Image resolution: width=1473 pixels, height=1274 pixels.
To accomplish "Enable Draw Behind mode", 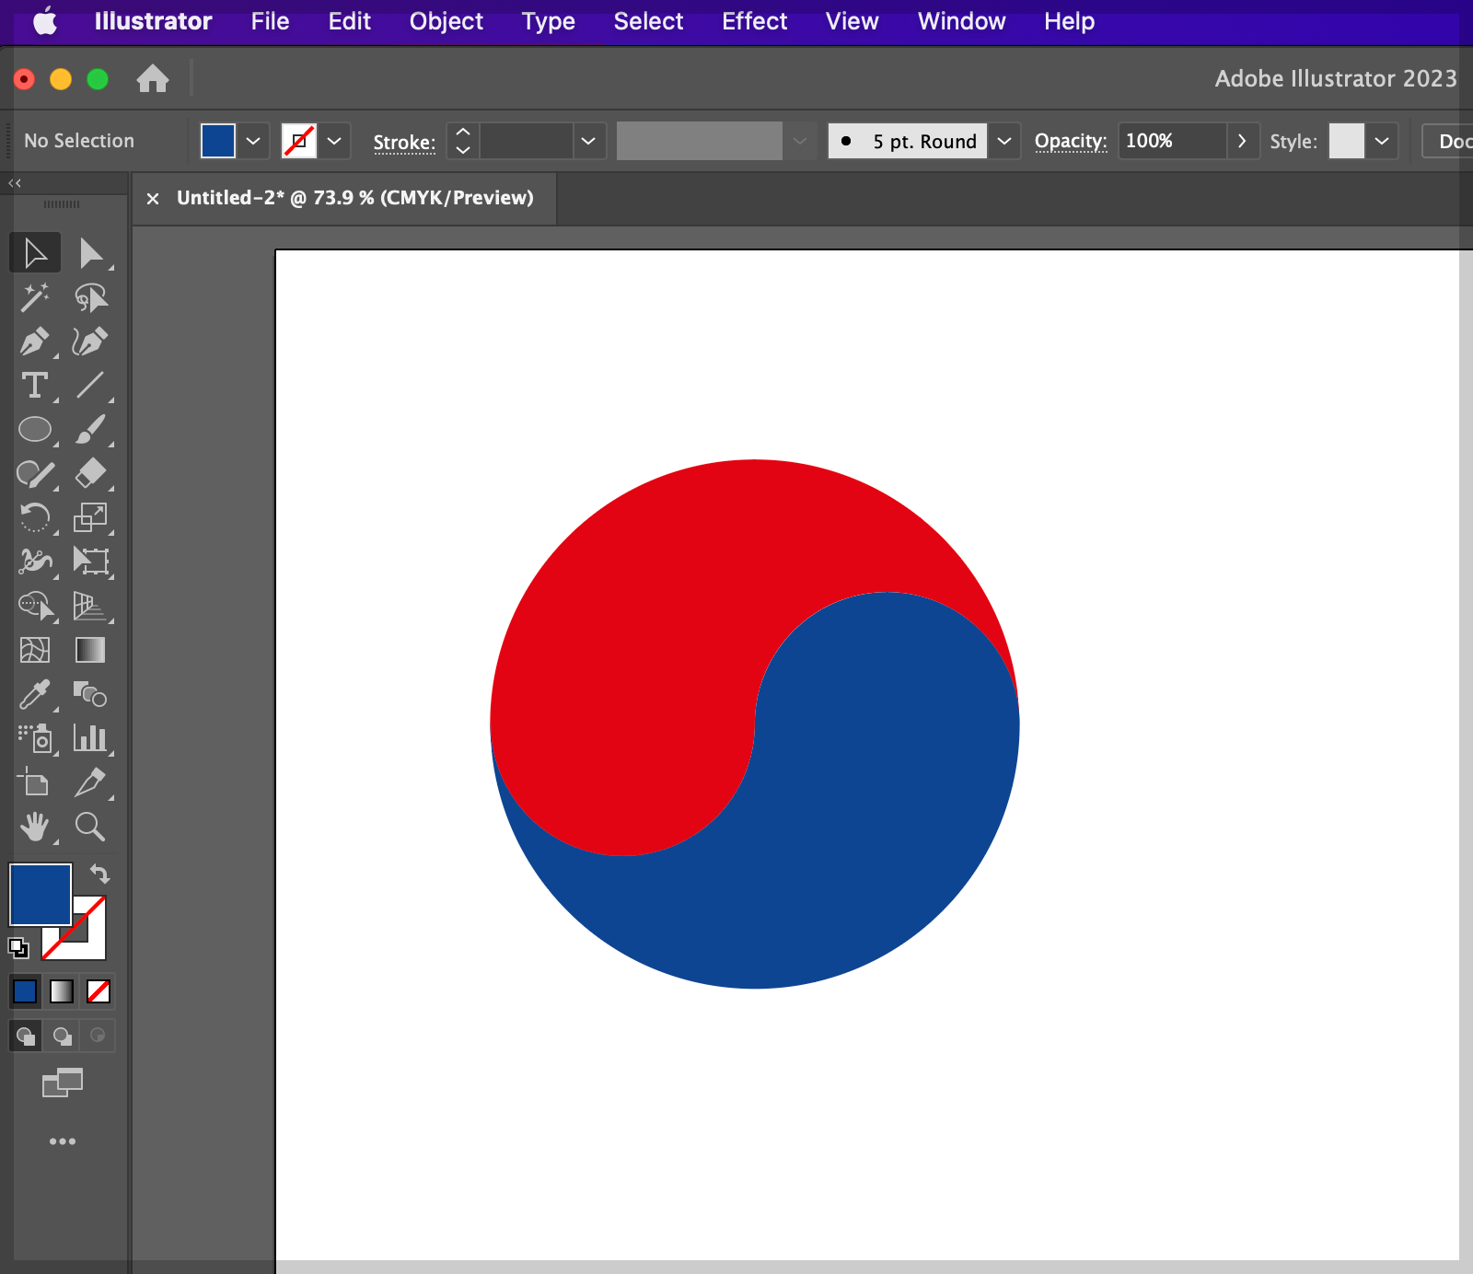I will [x=62, y=1037].
